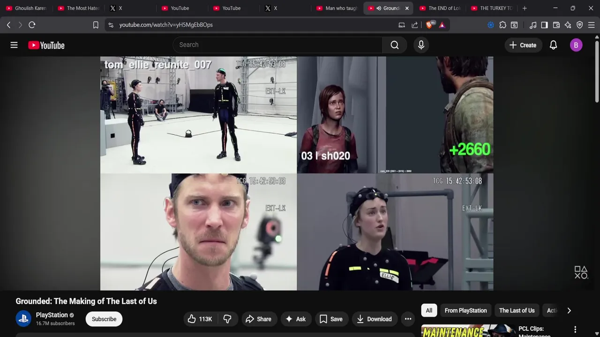View site information icon in address bar
This screenshot has height=337, width=600.
(x=111, y=25)
